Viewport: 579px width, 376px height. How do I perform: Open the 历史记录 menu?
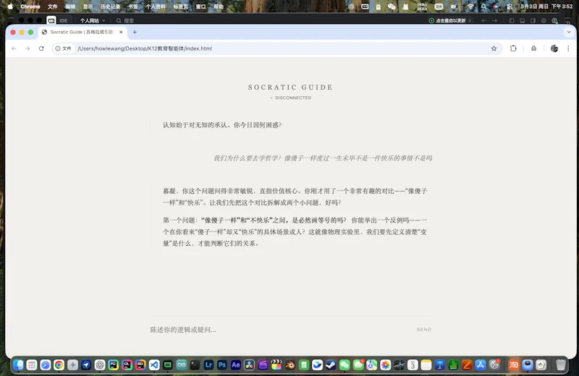point(111,7)
